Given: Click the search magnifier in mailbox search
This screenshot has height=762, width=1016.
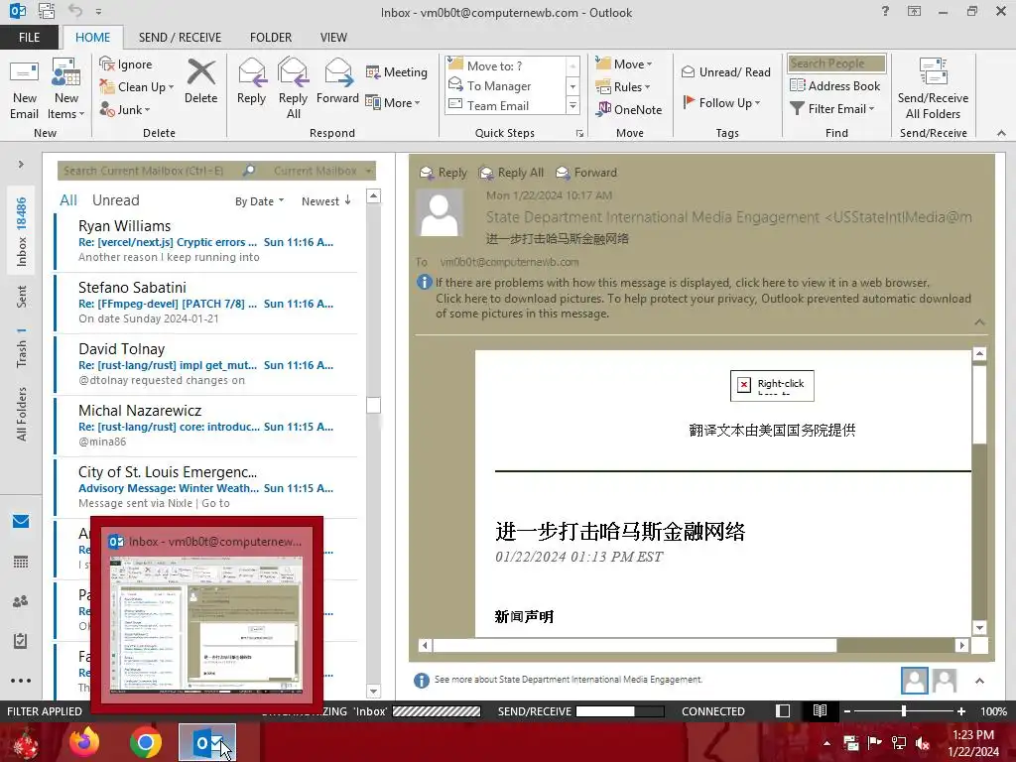Looking at the screenshot, I should tap(249, 171).
